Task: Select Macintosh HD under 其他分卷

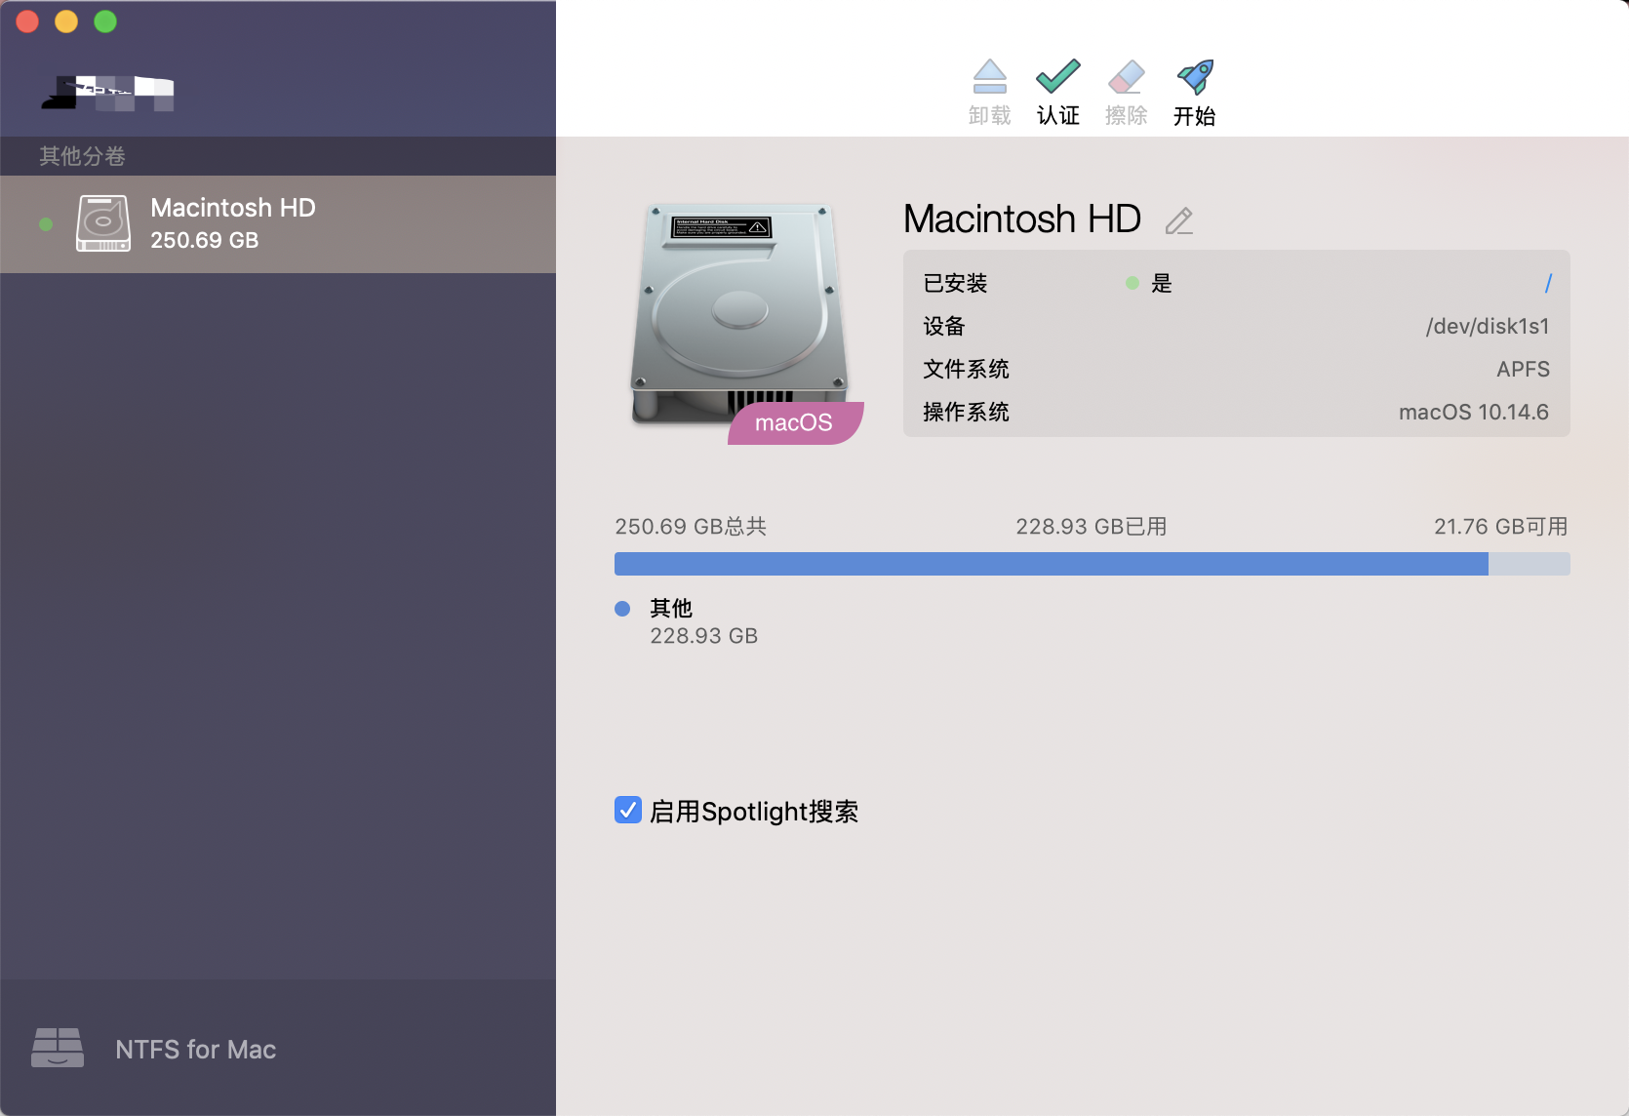Action: pos(232,223)
